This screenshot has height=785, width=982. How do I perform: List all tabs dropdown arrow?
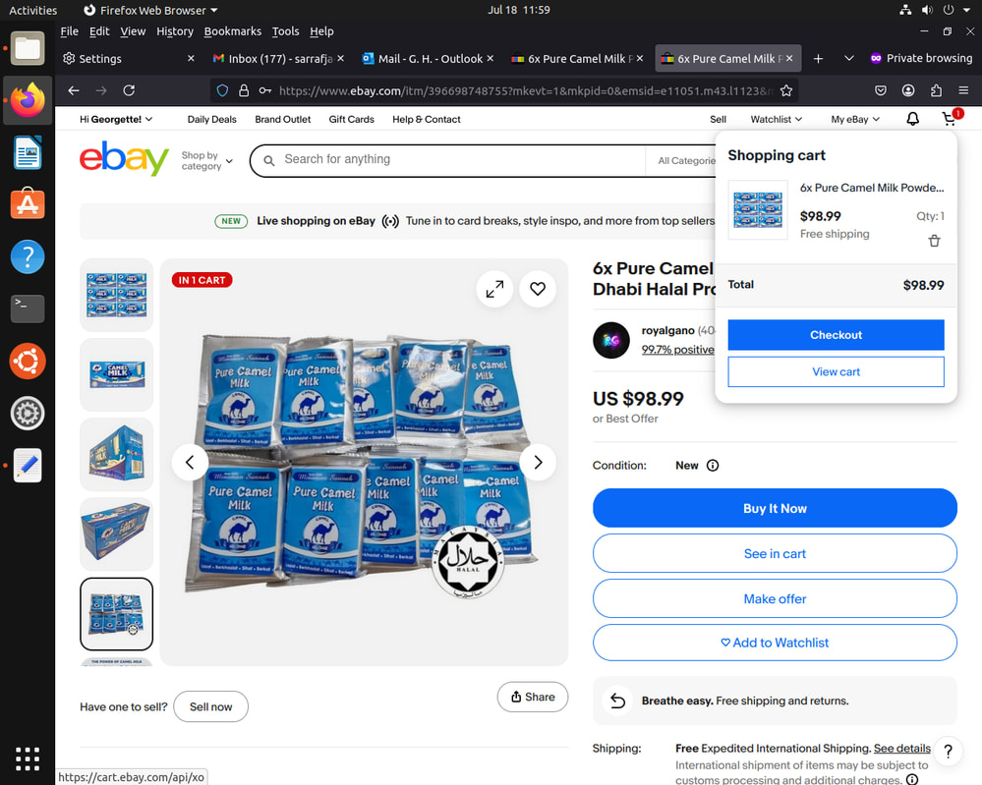tap(849, 59)
